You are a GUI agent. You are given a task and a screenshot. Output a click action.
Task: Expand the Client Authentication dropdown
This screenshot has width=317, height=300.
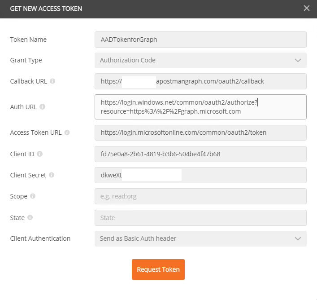[200, 238]
